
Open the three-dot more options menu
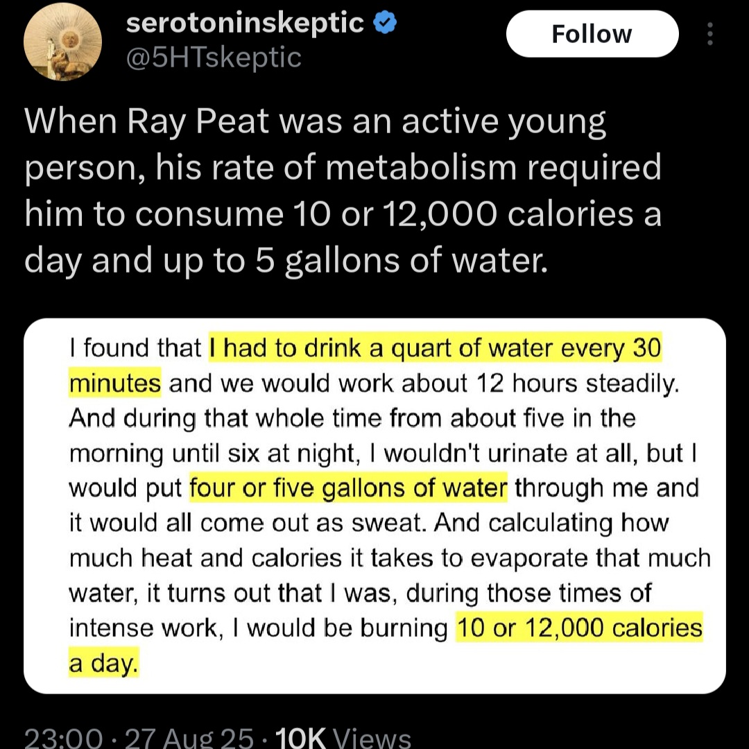pos(709,34)
